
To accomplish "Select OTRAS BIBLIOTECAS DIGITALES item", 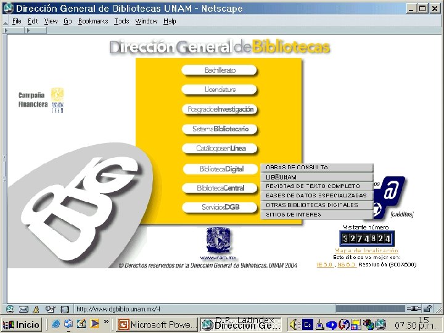I will tap(317, 205).
